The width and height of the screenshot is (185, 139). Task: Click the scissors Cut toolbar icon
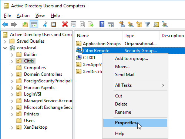tap(45, 24)
